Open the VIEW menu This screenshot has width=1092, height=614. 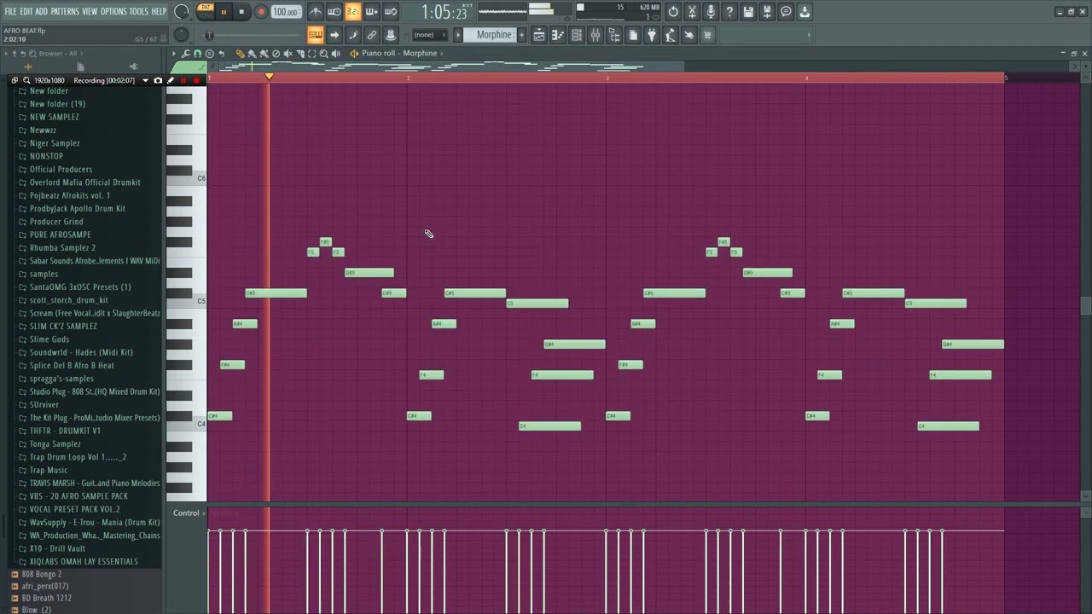tap(90, 11)
